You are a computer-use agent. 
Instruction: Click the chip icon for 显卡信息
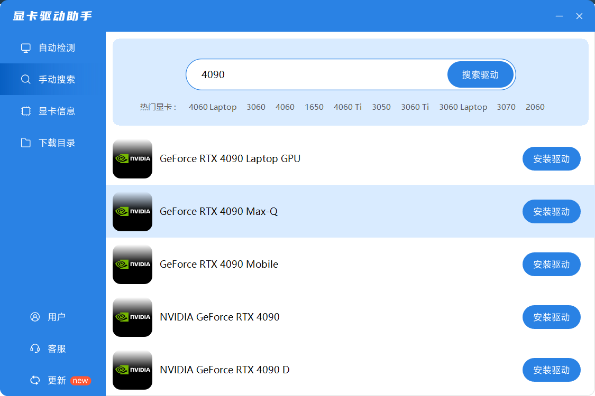(x=25, y=111)
